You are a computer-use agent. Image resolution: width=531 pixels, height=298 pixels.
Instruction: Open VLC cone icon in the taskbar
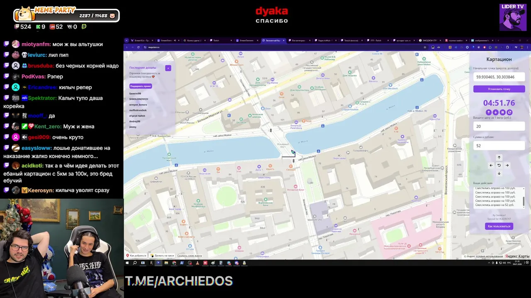197,263
